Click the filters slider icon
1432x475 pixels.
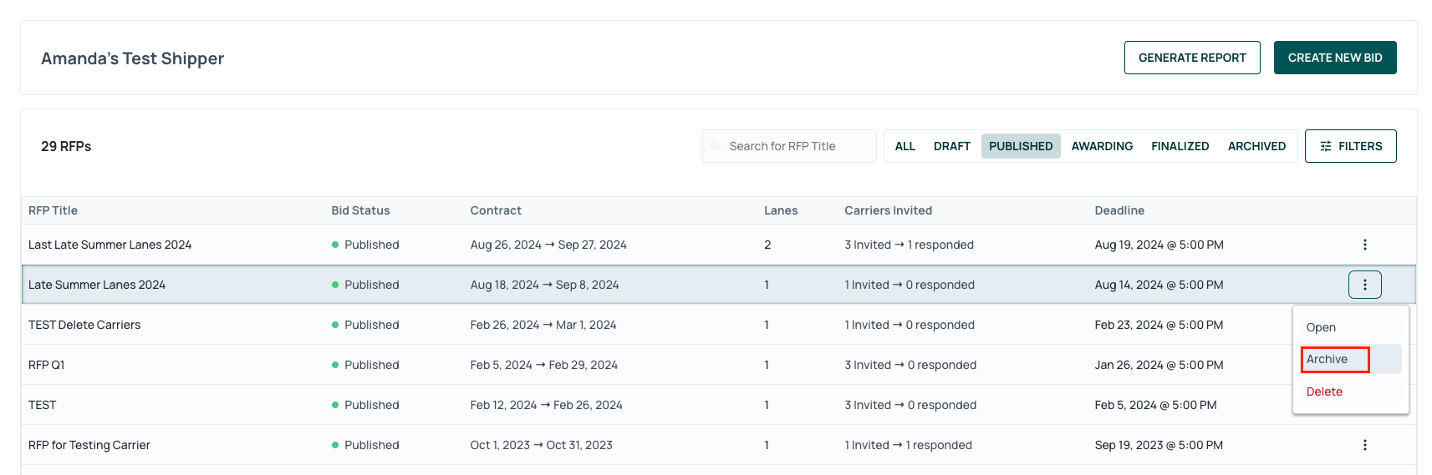[1326, 146]
